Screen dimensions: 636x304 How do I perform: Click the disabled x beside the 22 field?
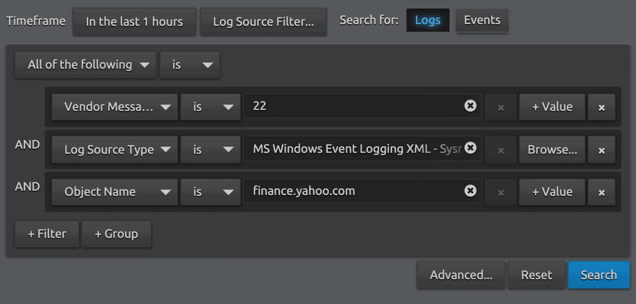[501, 107]
